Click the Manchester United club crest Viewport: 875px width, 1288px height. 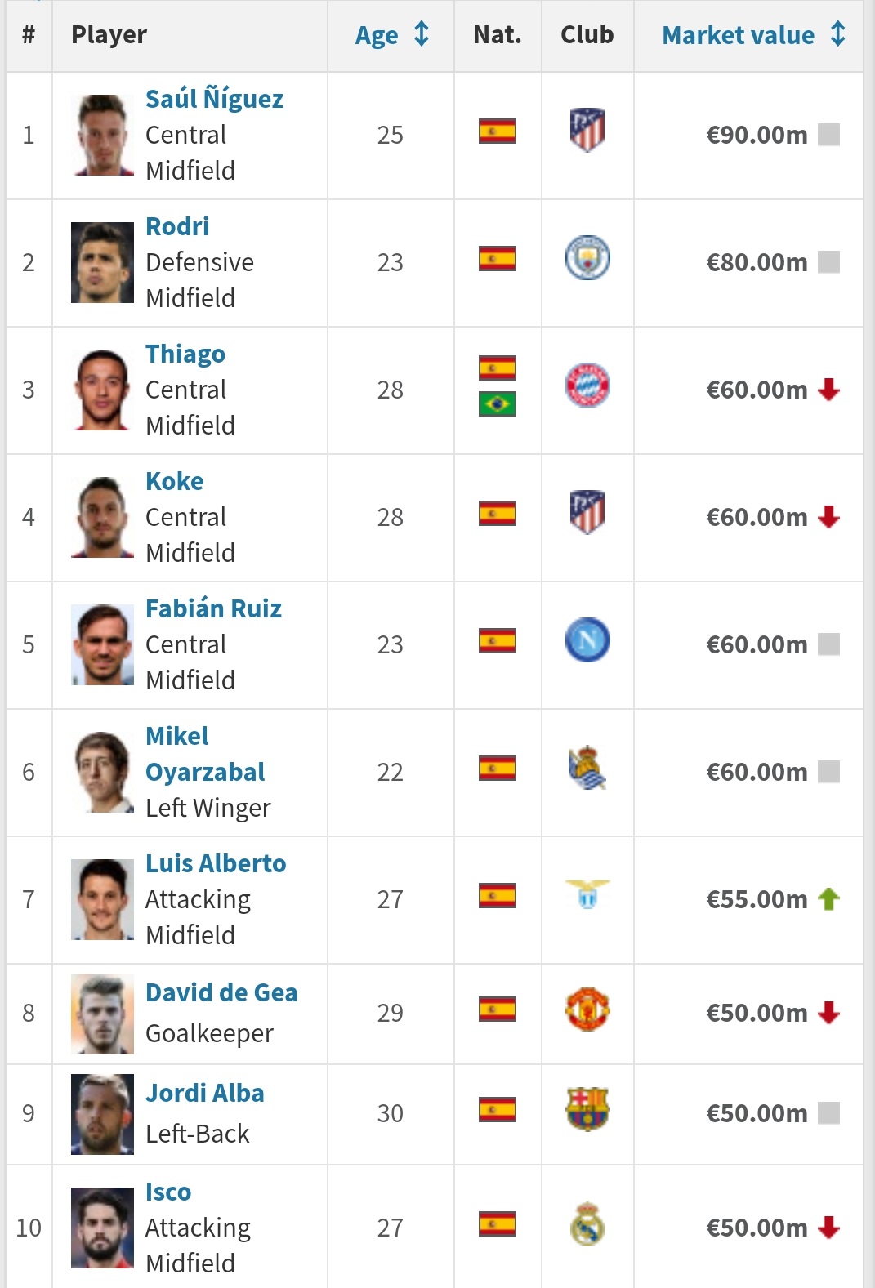pyautogui.click(x=587, y=1009)
